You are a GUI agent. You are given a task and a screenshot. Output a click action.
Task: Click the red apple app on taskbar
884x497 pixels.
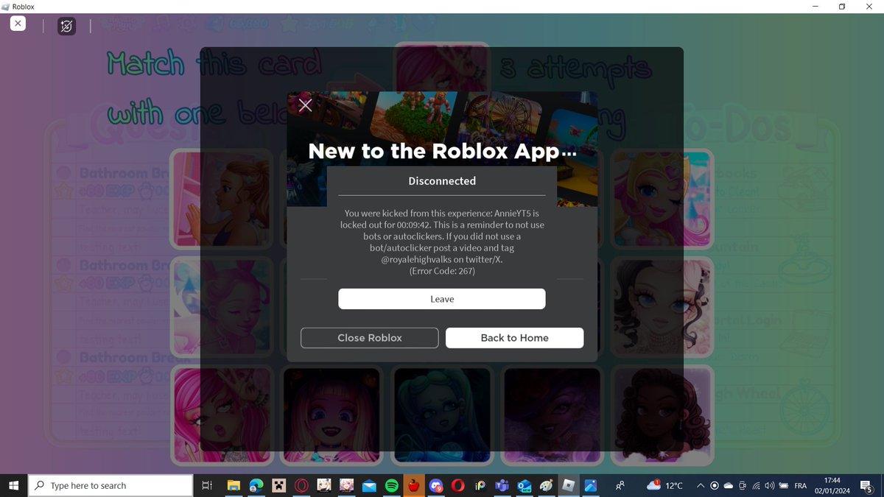pyautogui.click(x=414, y=485)
